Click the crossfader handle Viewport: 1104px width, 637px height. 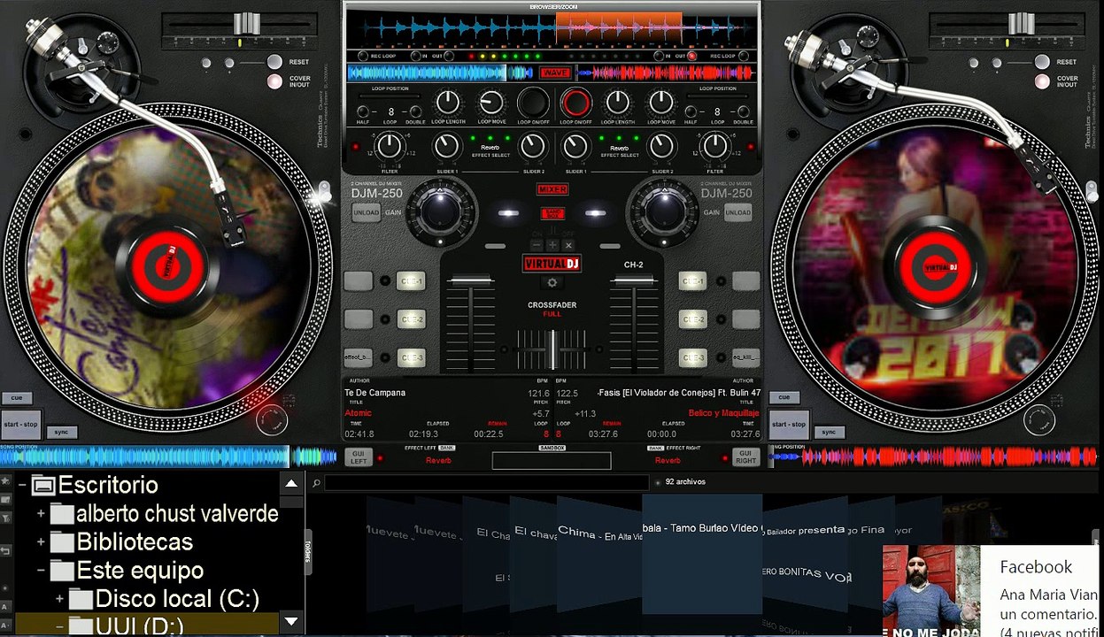[x=552, y=349]
